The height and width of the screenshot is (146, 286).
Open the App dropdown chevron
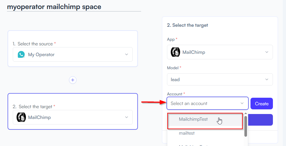pos(267,52)
